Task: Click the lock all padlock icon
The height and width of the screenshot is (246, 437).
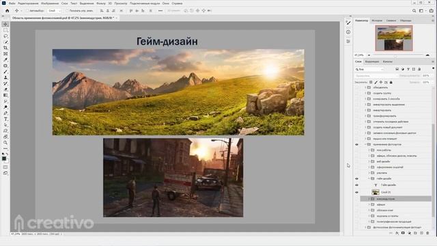Action: point(391,82)
